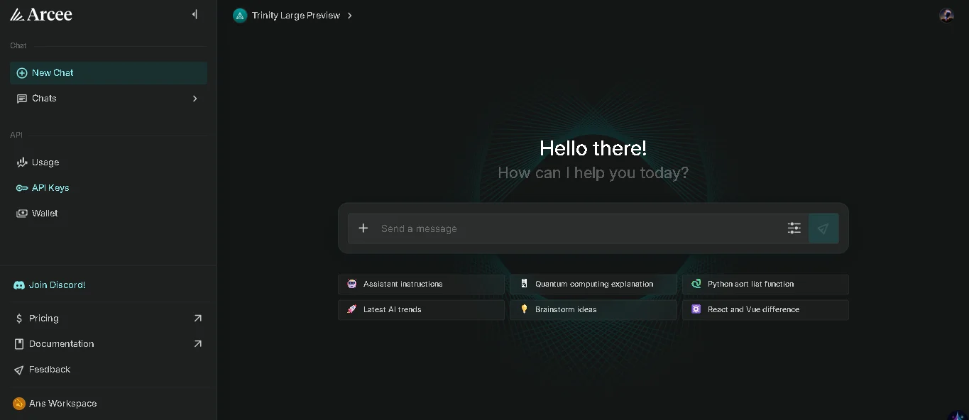
Task: Open the Wallet page
Action: pyautogui.click(x=109, y=214)
